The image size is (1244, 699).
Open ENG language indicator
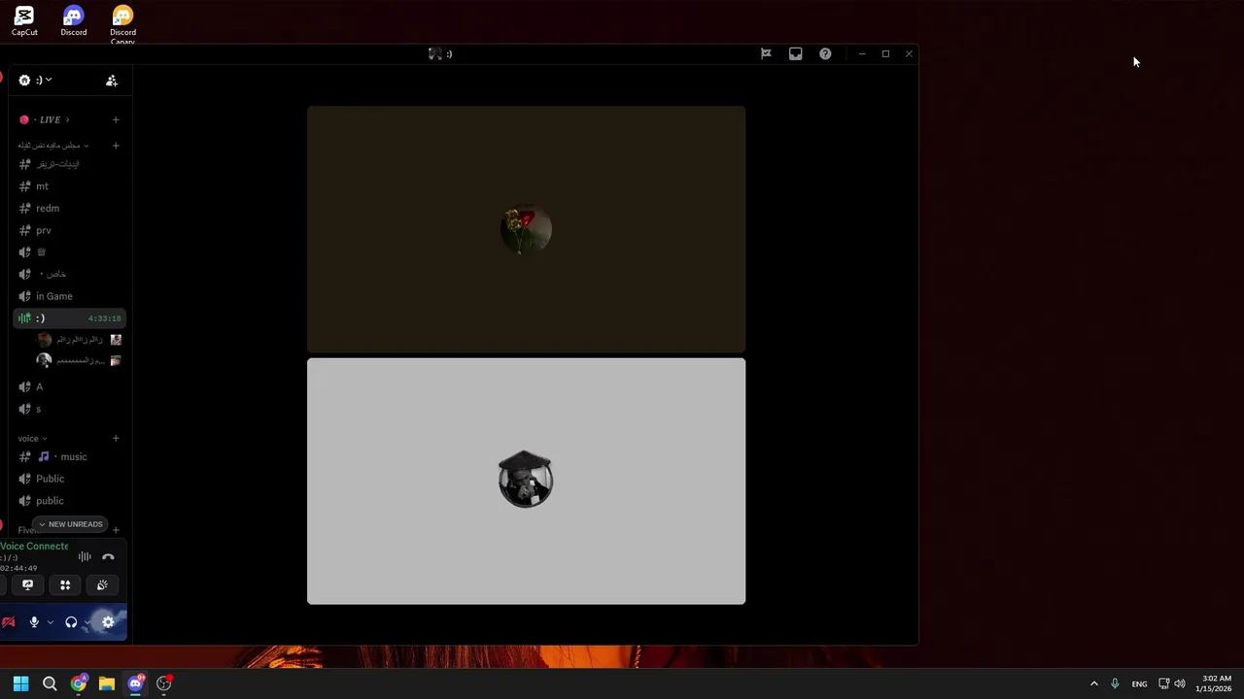coord(1139,683)
